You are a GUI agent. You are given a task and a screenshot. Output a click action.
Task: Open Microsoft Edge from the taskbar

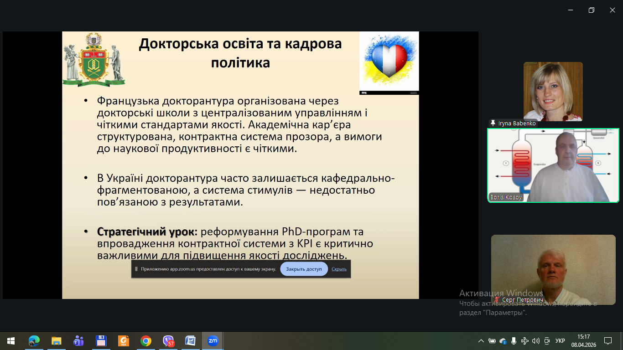click(34, 341)
